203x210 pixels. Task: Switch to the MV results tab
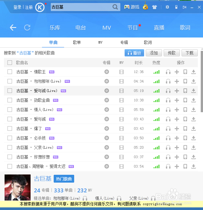tap(101, 42)
